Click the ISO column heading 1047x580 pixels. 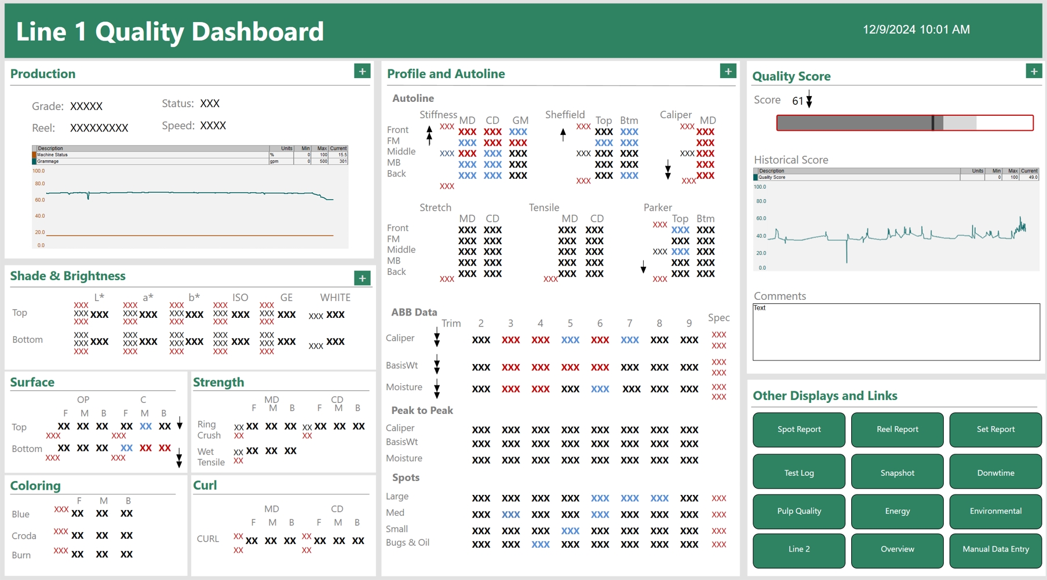(240, 298)
